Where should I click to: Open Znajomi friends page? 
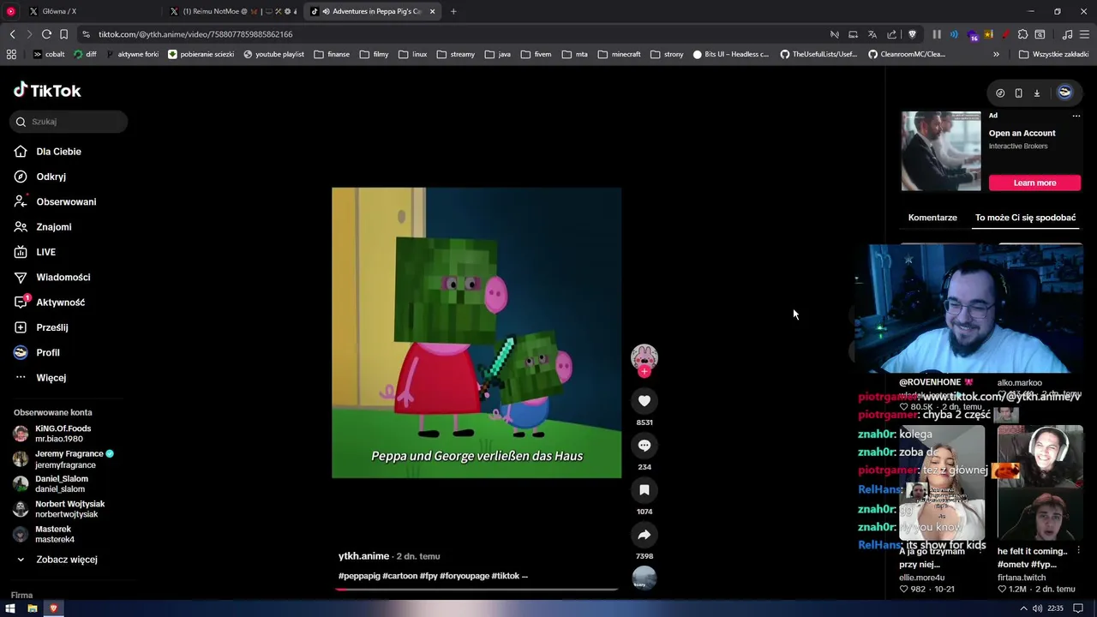[43, 227]
